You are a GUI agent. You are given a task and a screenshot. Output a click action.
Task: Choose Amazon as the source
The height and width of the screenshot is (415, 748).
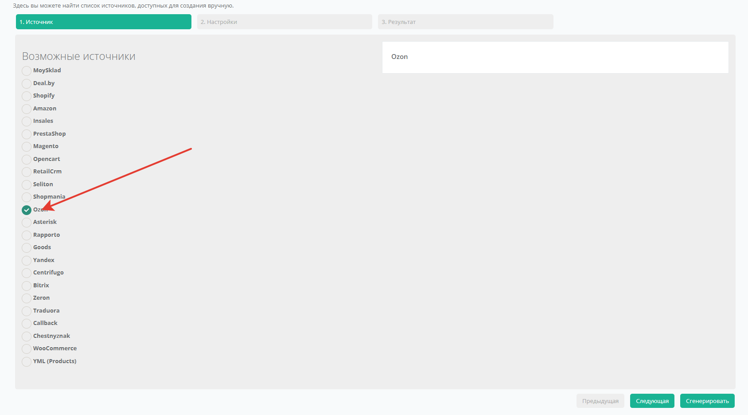pos(27,109)
